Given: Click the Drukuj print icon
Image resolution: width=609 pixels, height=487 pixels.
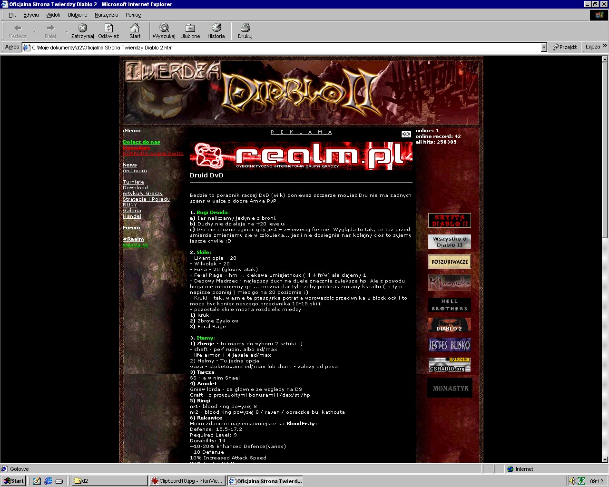Looking at the screenshot, I should 245,28.
